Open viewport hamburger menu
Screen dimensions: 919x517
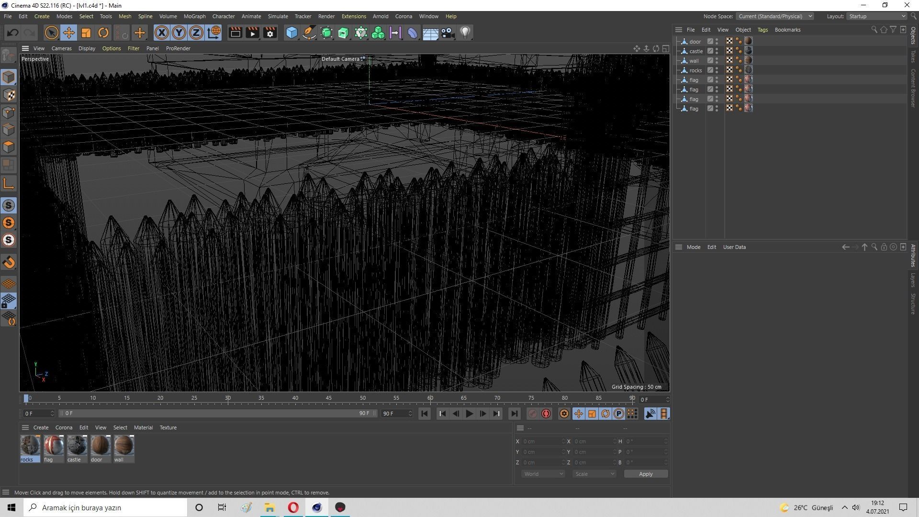(x=25, y=48)
